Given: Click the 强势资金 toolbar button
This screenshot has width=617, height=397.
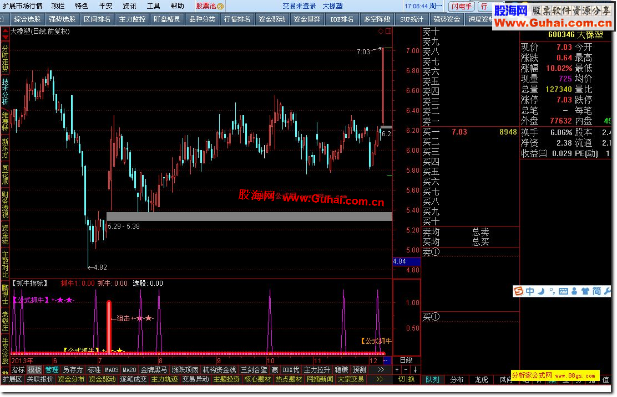Looking at the screenshot, I should pos(447,19).
